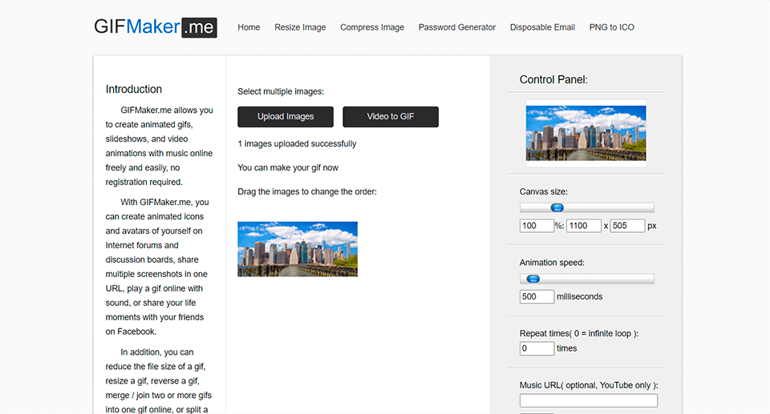Select the animation speed milliseconds field
770x414 pixels.
(x=537, y=296)
